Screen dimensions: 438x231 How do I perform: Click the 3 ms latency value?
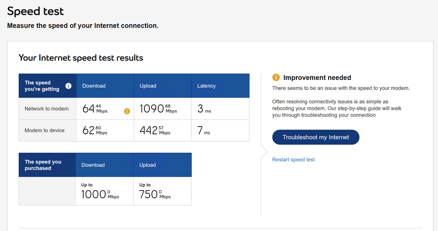click(x=204, y=109)
